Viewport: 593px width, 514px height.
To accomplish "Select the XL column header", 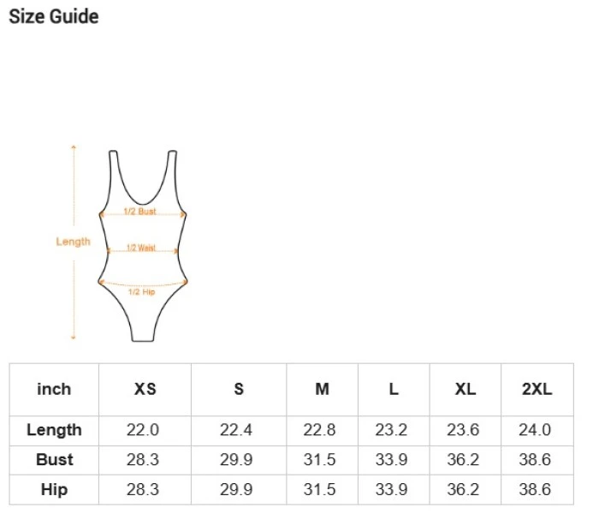I will pyautogui.click(x=466, y=389).
